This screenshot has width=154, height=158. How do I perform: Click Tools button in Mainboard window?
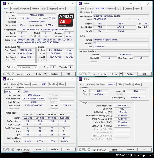[114, 74]
